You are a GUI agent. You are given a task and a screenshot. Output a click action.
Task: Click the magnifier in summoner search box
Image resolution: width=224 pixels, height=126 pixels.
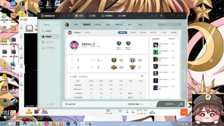point(179,24)
